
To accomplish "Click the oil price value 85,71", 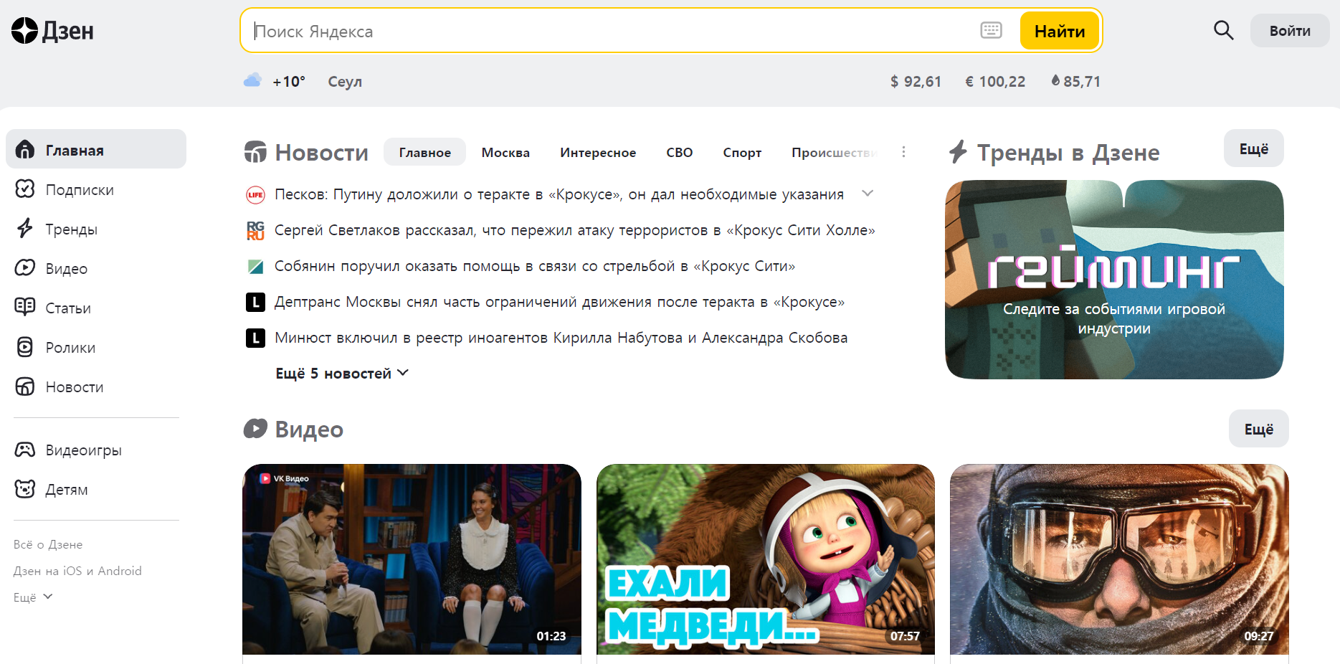I will point(1082,81).
